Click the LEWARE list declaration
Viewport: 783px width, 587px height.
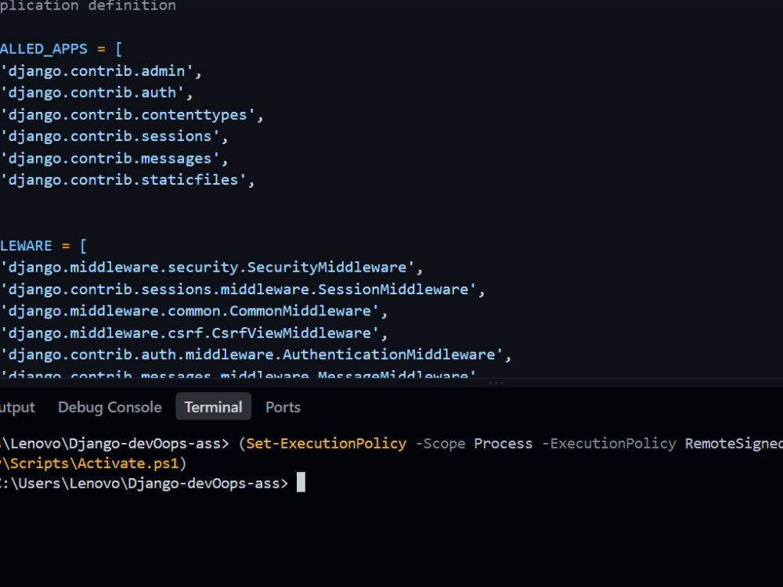click(43, 246)
